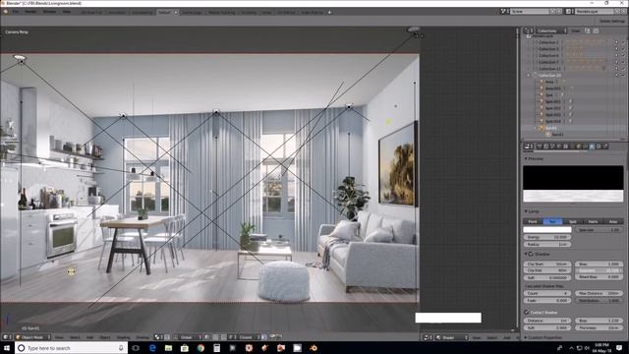The width and height of the screenshot is (629, 354).
Task: Select the first Render properties tab icon
Action: (x=540, y=147)
